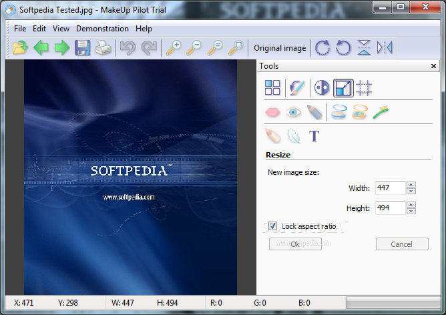Flip image vertically
This screenshot has height=315, width=446.
click(x=364, y=47)
